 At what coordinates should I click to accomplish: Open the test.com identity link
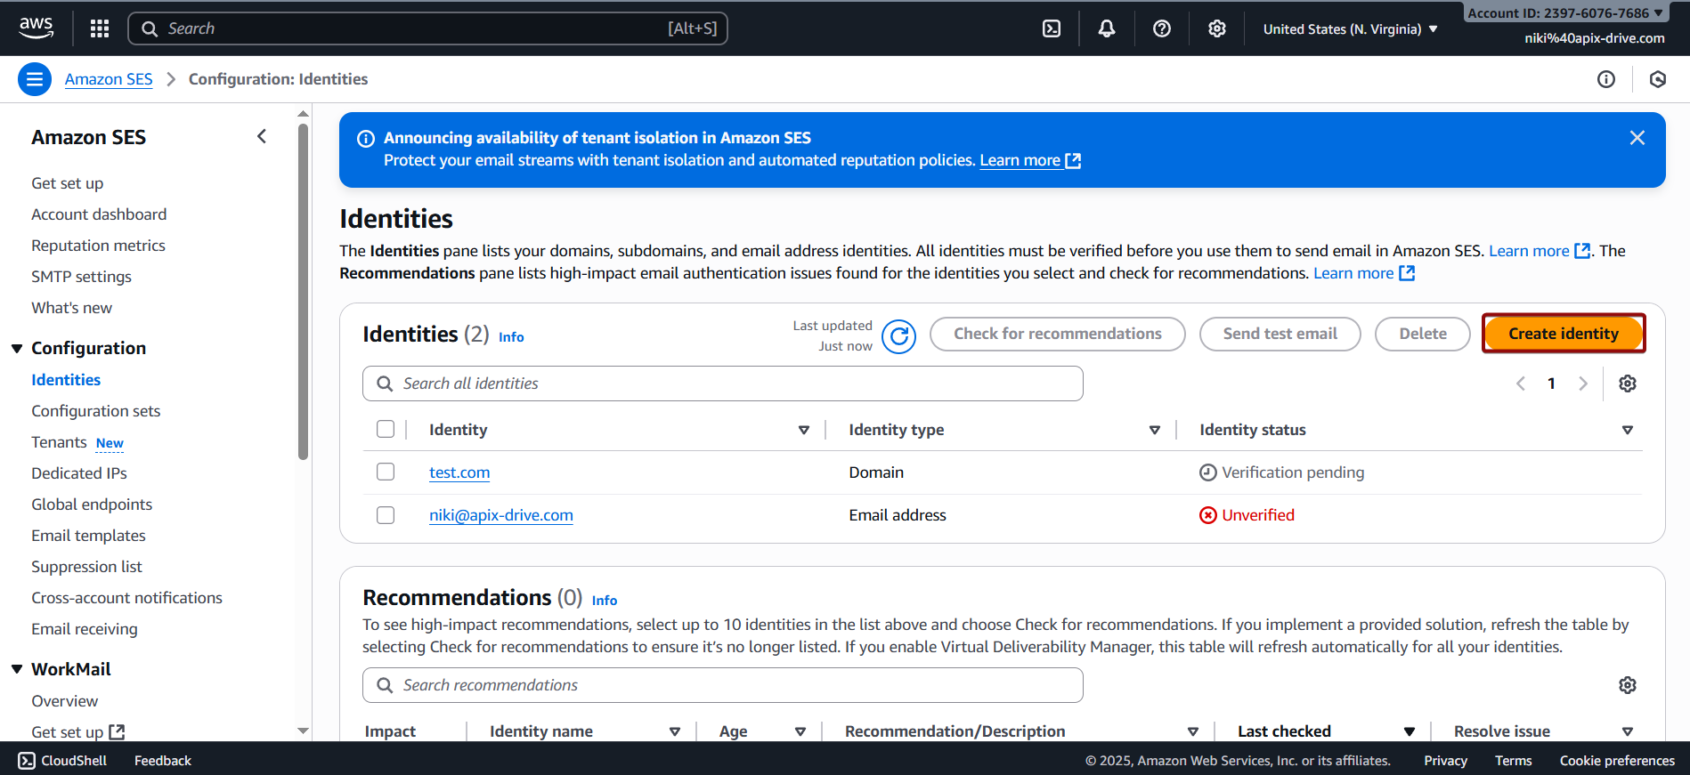459,472
